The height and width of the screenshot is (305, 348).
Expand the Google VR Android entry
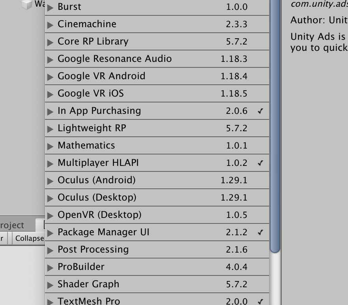click(51, 77)
